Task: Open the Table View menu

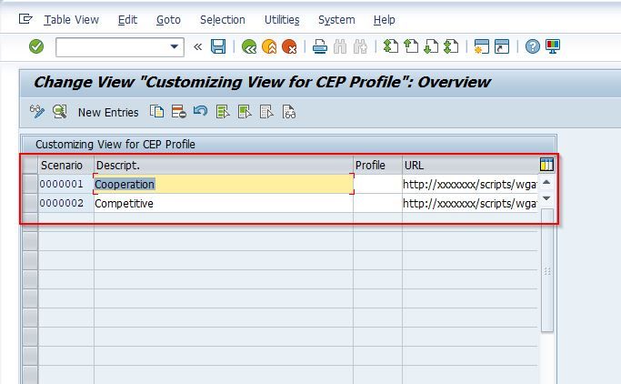Action: pyautogui.click(x=71, y=20)
